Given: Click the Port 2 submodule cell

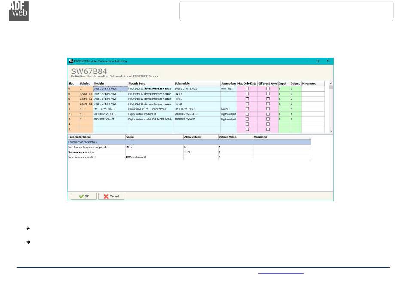Looking at the screenshot, I should (197, 104).
